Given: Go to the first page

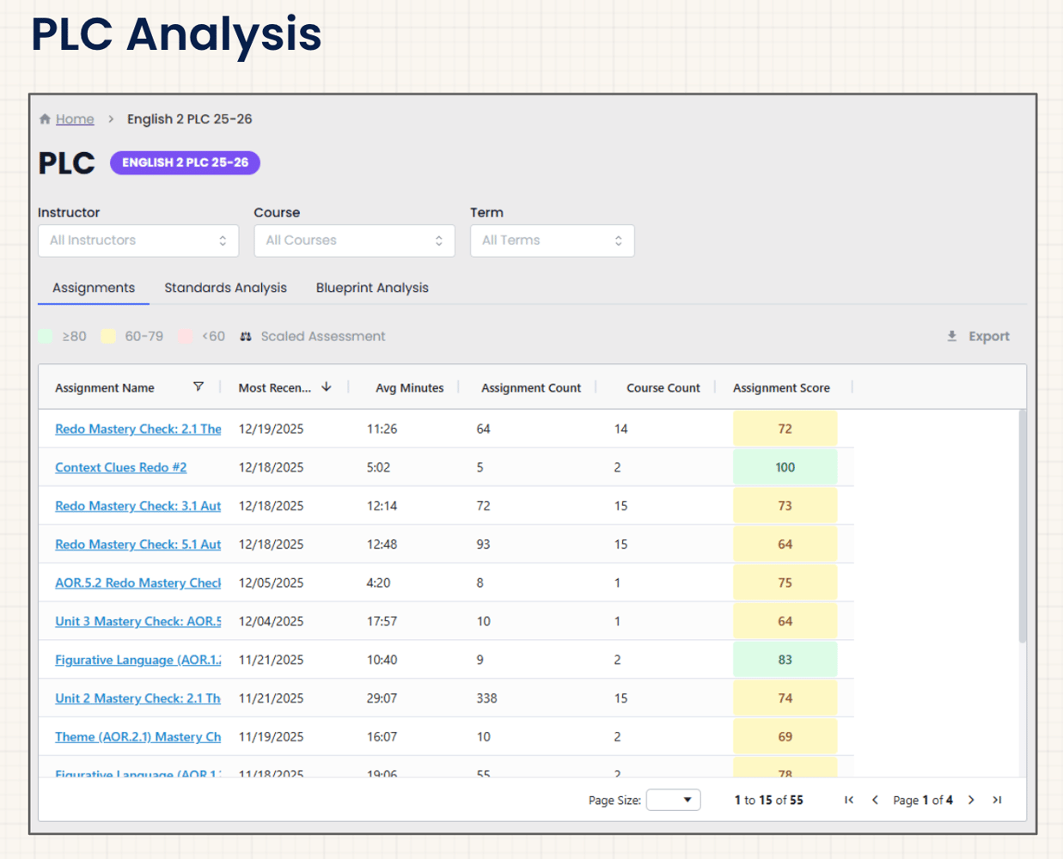Looking at the screenshot, I should tap(849, 800).
